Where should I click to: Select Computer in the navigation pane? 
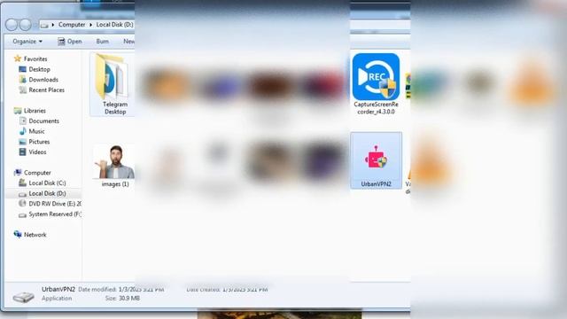pyautogui.click(x=37, y=173)
